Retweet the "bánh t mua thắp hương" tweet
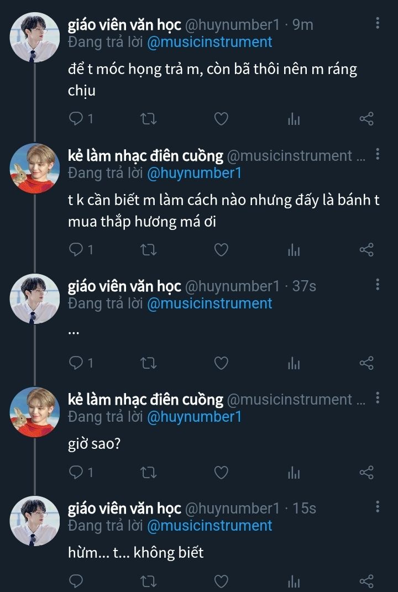Screen dimensions: 398x592 pyautogui.click(x=149, y=250)
